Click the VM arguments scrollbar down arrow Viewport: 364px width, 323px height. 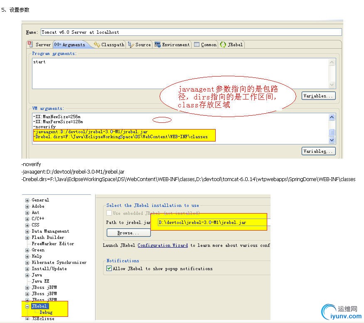332,140
